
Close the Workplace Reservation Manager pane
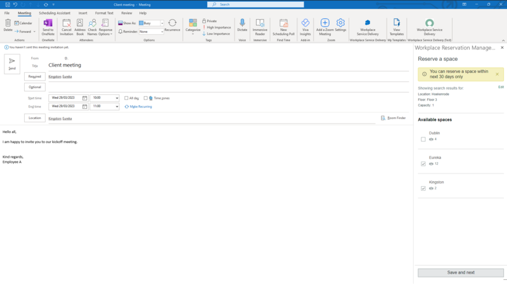pos(502,47)
